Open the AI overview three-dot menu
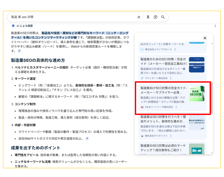 [215, 26]
